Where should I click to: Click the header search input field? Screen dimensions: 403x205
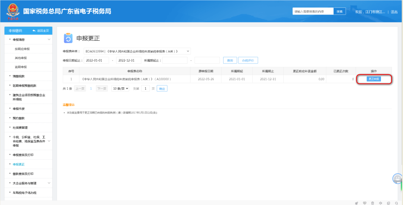click(x=313, y=12)
